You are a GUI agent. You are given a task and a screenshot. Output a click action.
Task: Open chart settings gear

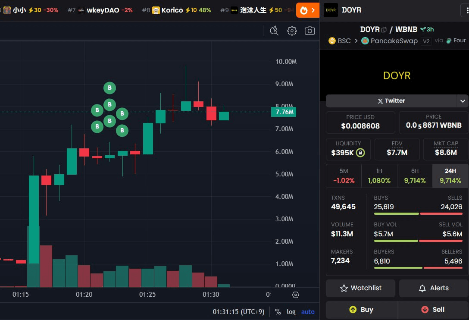pyautogui.click(x=292, y=31)
